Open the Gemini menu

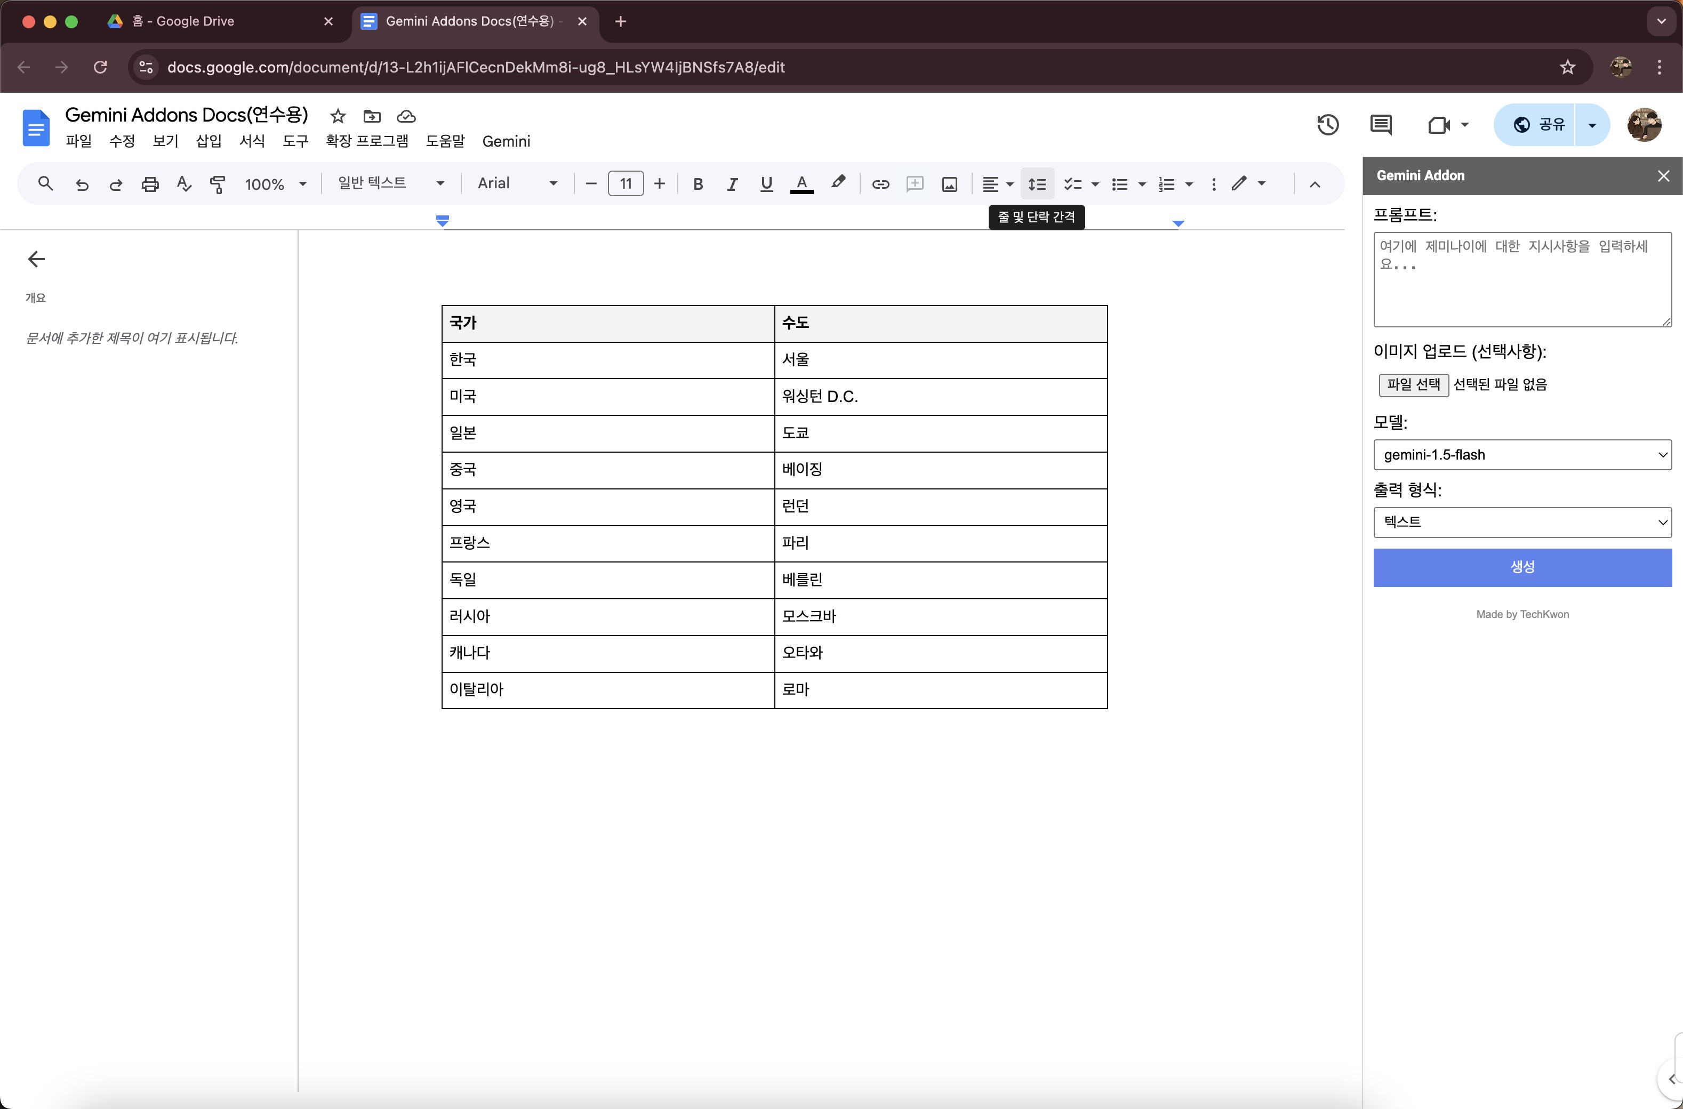(x=506, y=141)
